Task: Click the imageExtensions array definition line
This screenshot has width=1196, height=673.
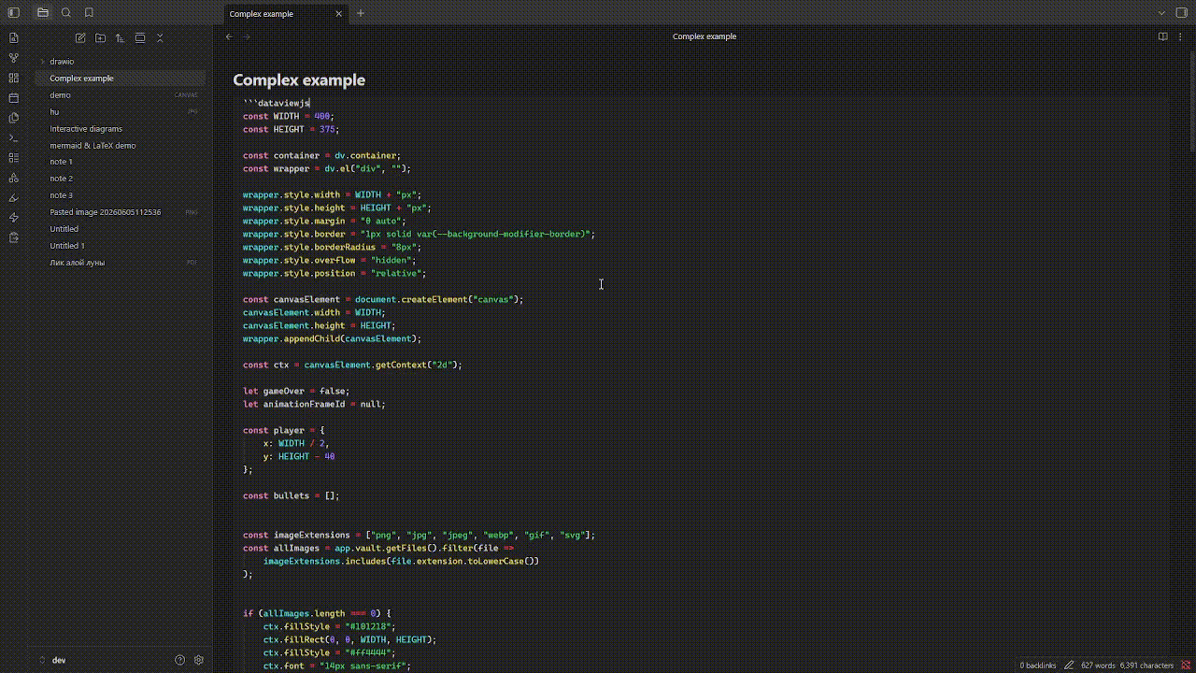Action: tap(419, 535)
